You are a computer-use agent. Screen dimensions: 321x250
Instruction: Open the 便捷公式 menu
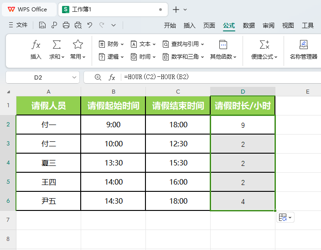(264, 50)
